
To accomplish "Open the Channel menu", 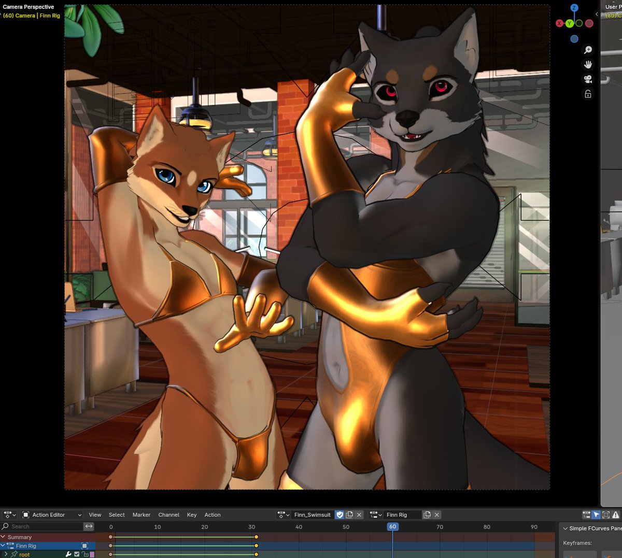I will [x=168, y=514].
